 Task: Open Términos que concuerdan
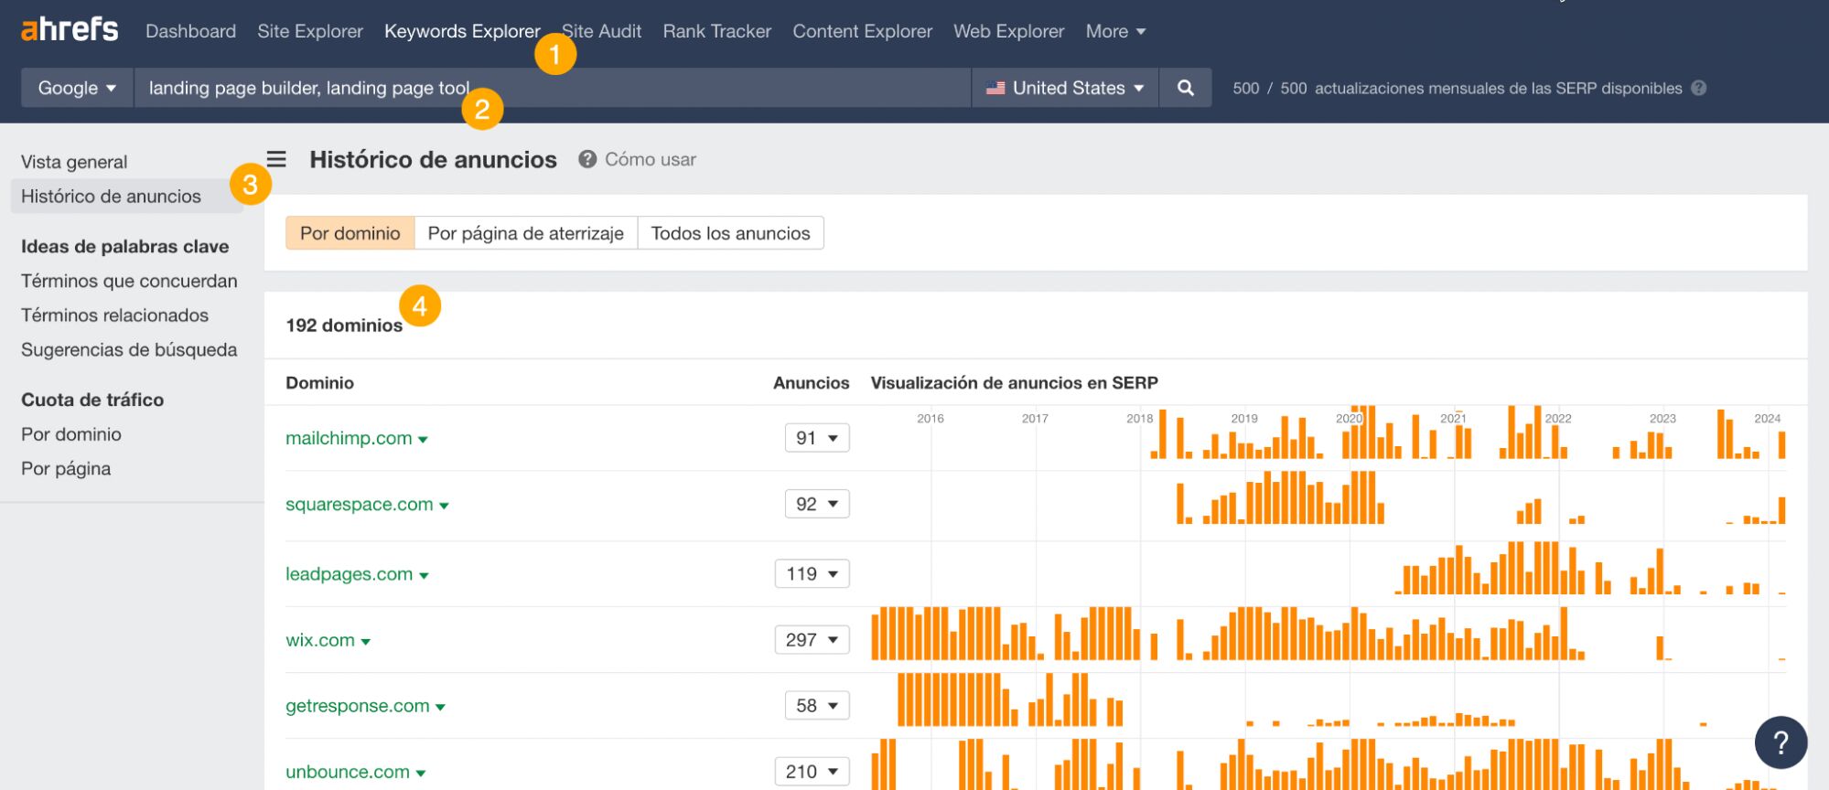[x=129, y=281]
